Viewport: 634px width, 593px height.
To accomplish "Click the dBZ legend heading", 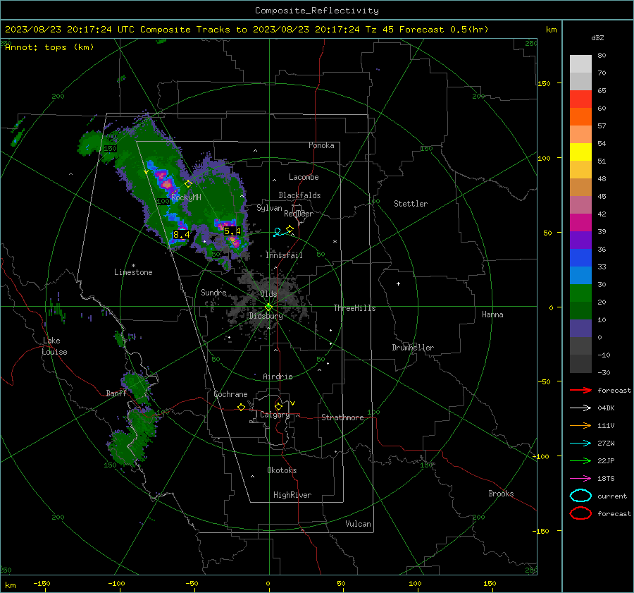I will (x=597, y=38).
